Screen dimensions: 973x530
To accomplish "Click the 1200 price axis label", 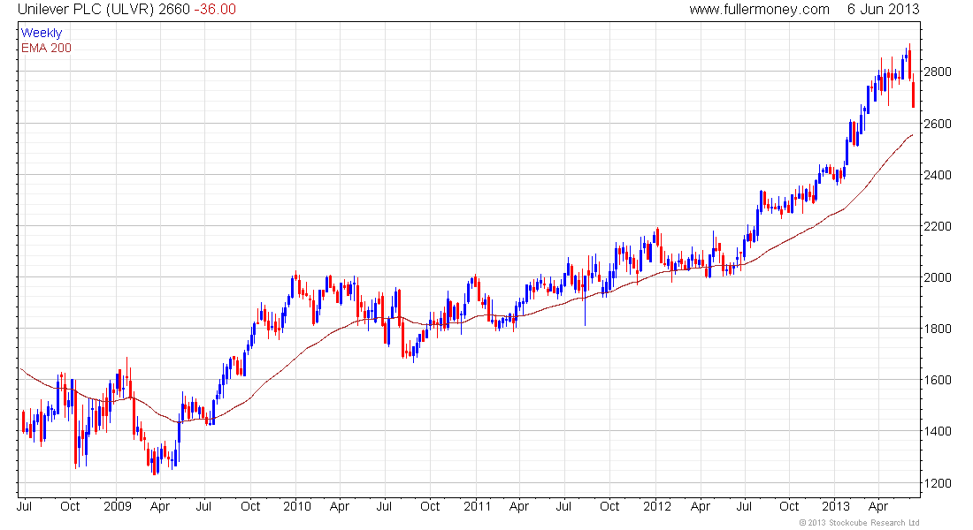I will point(938,483).
